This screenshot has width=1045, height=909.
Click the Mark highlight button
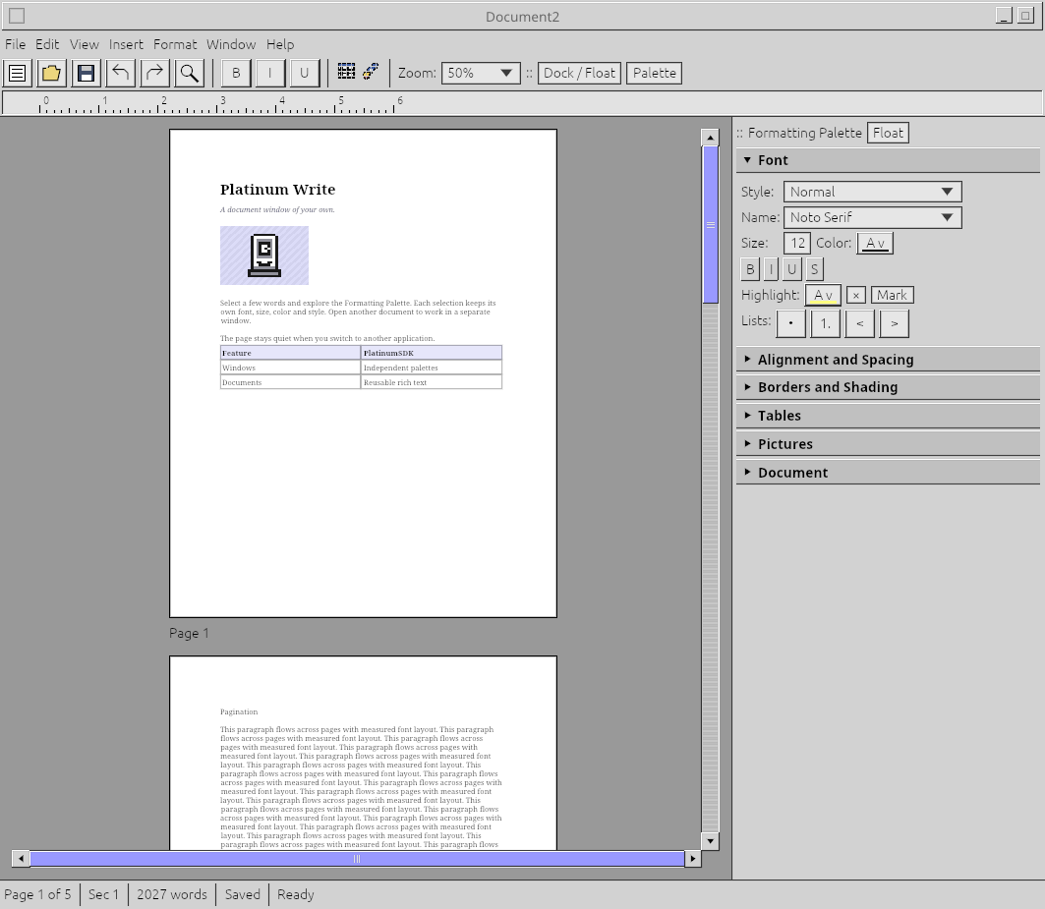(892, 295)
